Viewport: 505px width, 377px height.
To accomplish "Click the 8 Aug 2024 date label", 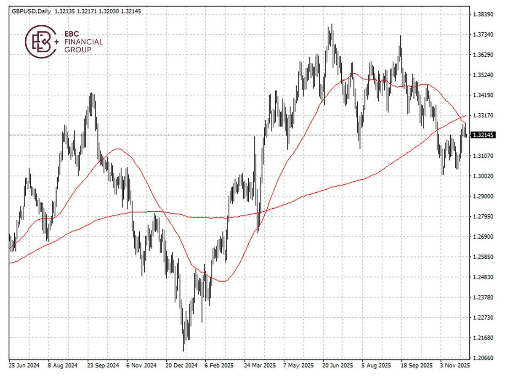I will pos(63,366).
